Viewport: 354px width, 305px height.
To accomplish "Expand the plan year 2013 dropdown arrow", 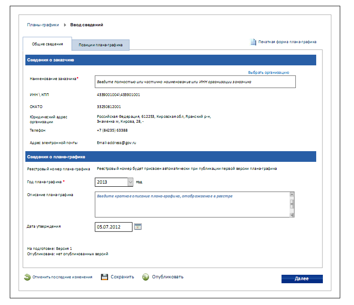I will click(130, 182).
